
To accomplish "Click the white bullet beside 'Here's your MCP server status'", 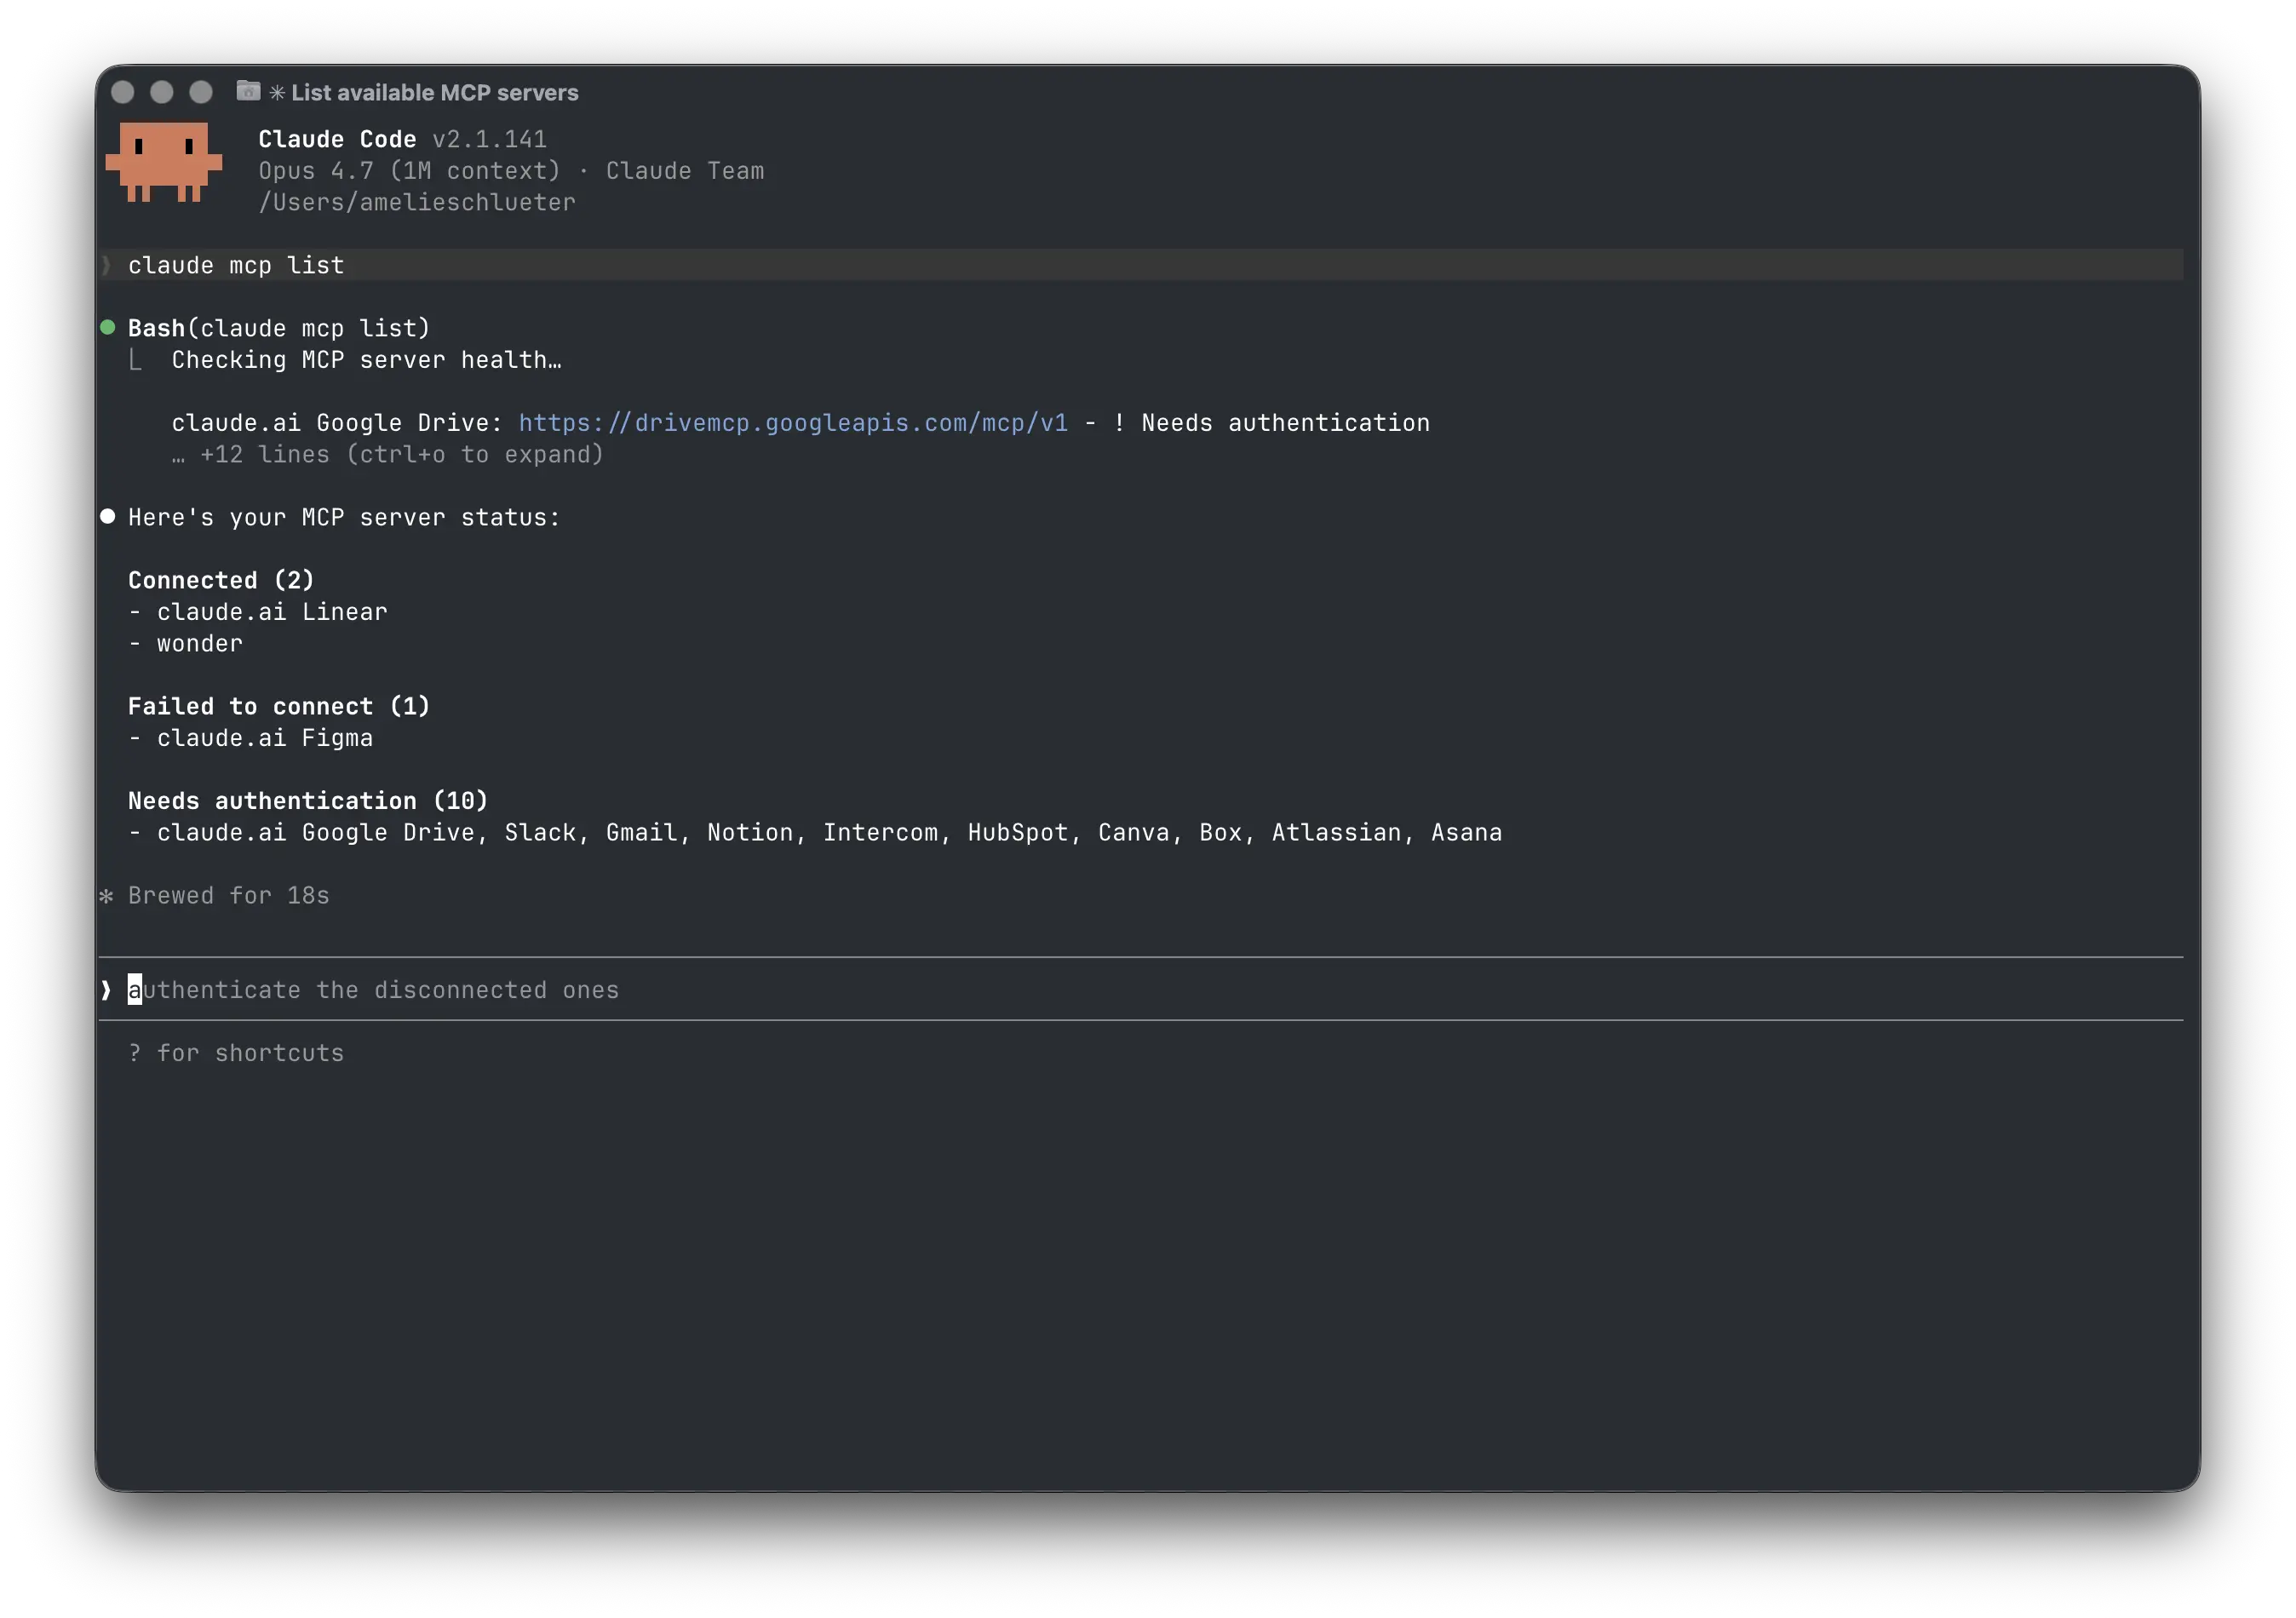I will [x=107, y=516].
